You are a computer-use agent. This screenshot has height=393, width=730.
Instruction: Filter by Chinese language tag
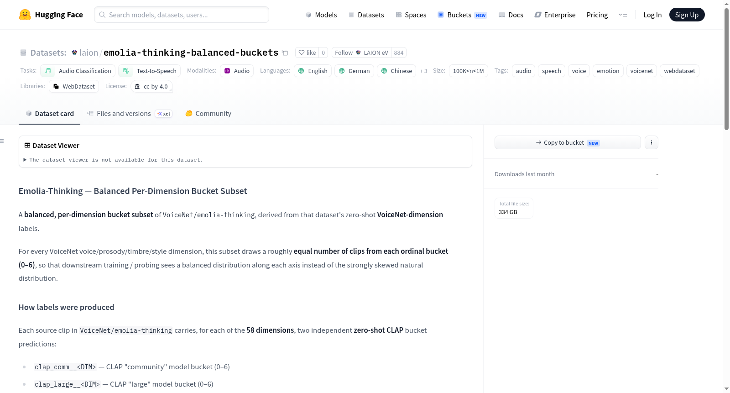396,71
